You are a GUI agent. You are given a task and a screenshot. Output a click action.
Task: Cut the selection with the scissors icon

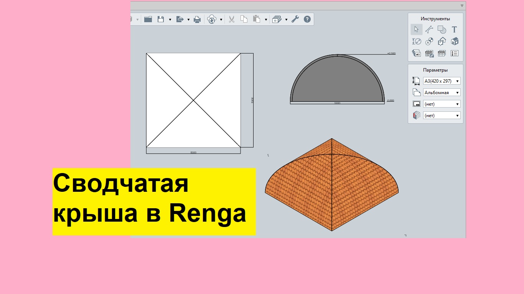coord(232,19)
